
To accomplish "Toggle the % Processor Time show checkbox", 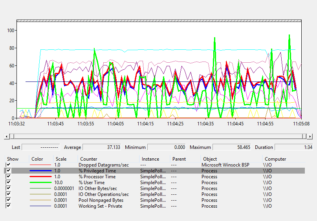I will 9,177.
